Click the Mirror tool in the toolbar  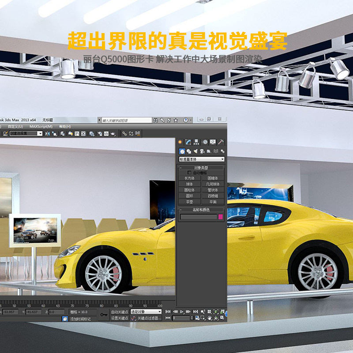pyautogui.click(x=48, y=134)
